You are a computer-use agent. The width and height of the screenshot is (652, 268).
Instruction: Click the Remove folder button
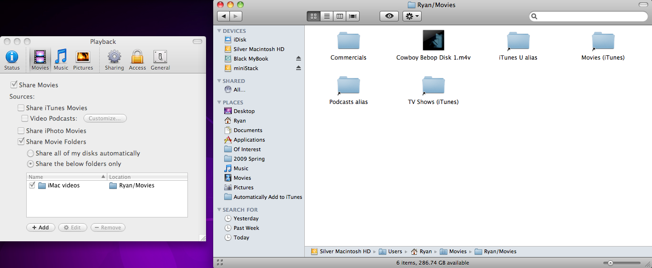(108, 227)
